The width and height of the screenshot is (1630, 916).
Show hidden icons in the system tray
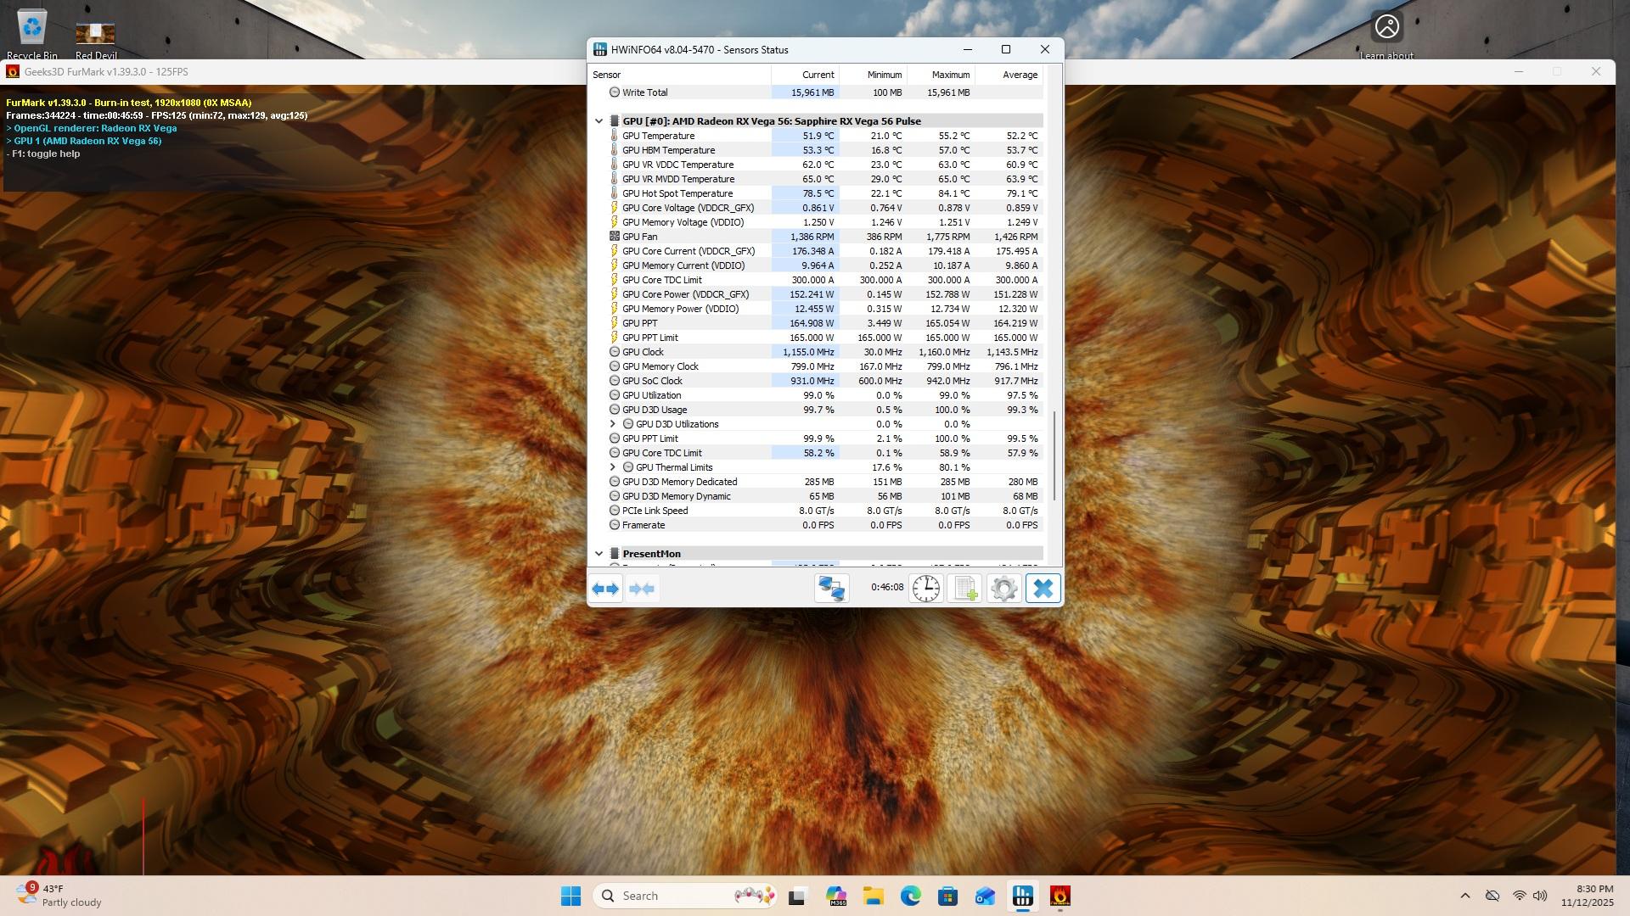(1465, 896)
